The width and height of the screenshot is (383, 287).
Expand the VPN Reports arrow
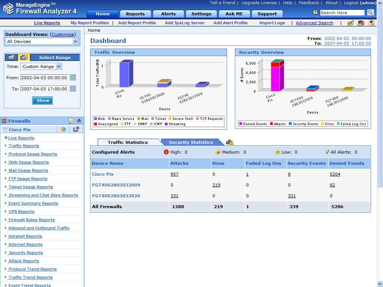6,212
